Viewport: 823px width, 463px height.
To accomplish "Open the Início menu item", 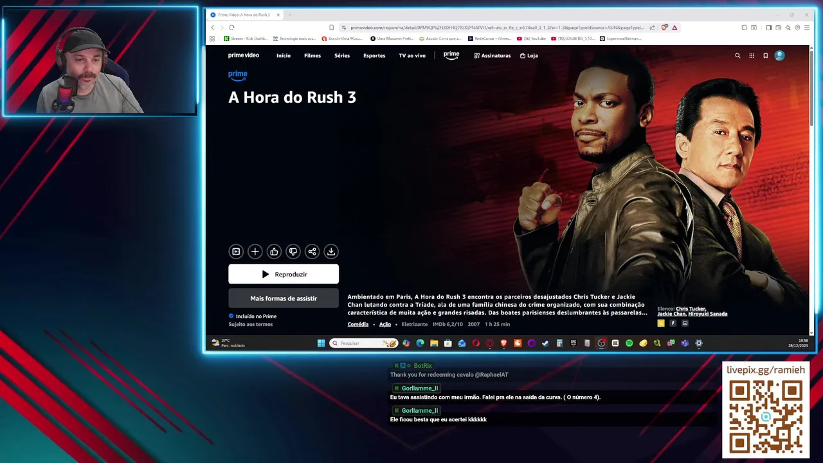I will (x=284, y=55).
